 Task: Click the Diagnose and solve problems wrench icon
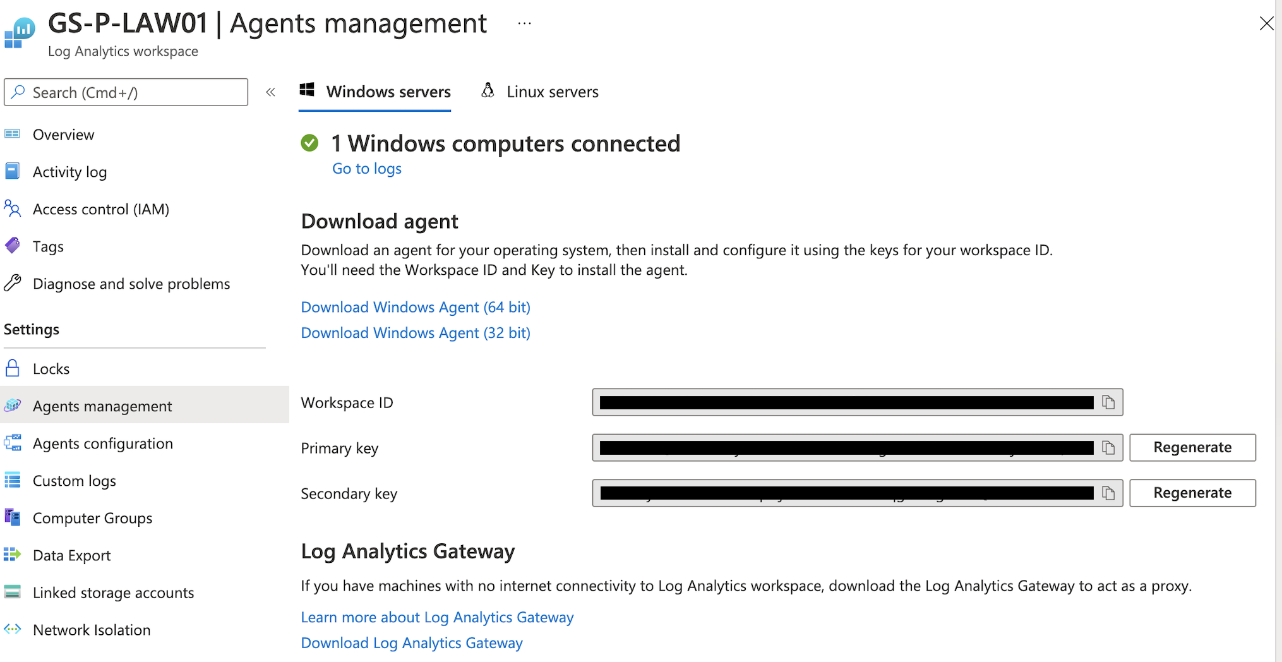tap(13, 283)
